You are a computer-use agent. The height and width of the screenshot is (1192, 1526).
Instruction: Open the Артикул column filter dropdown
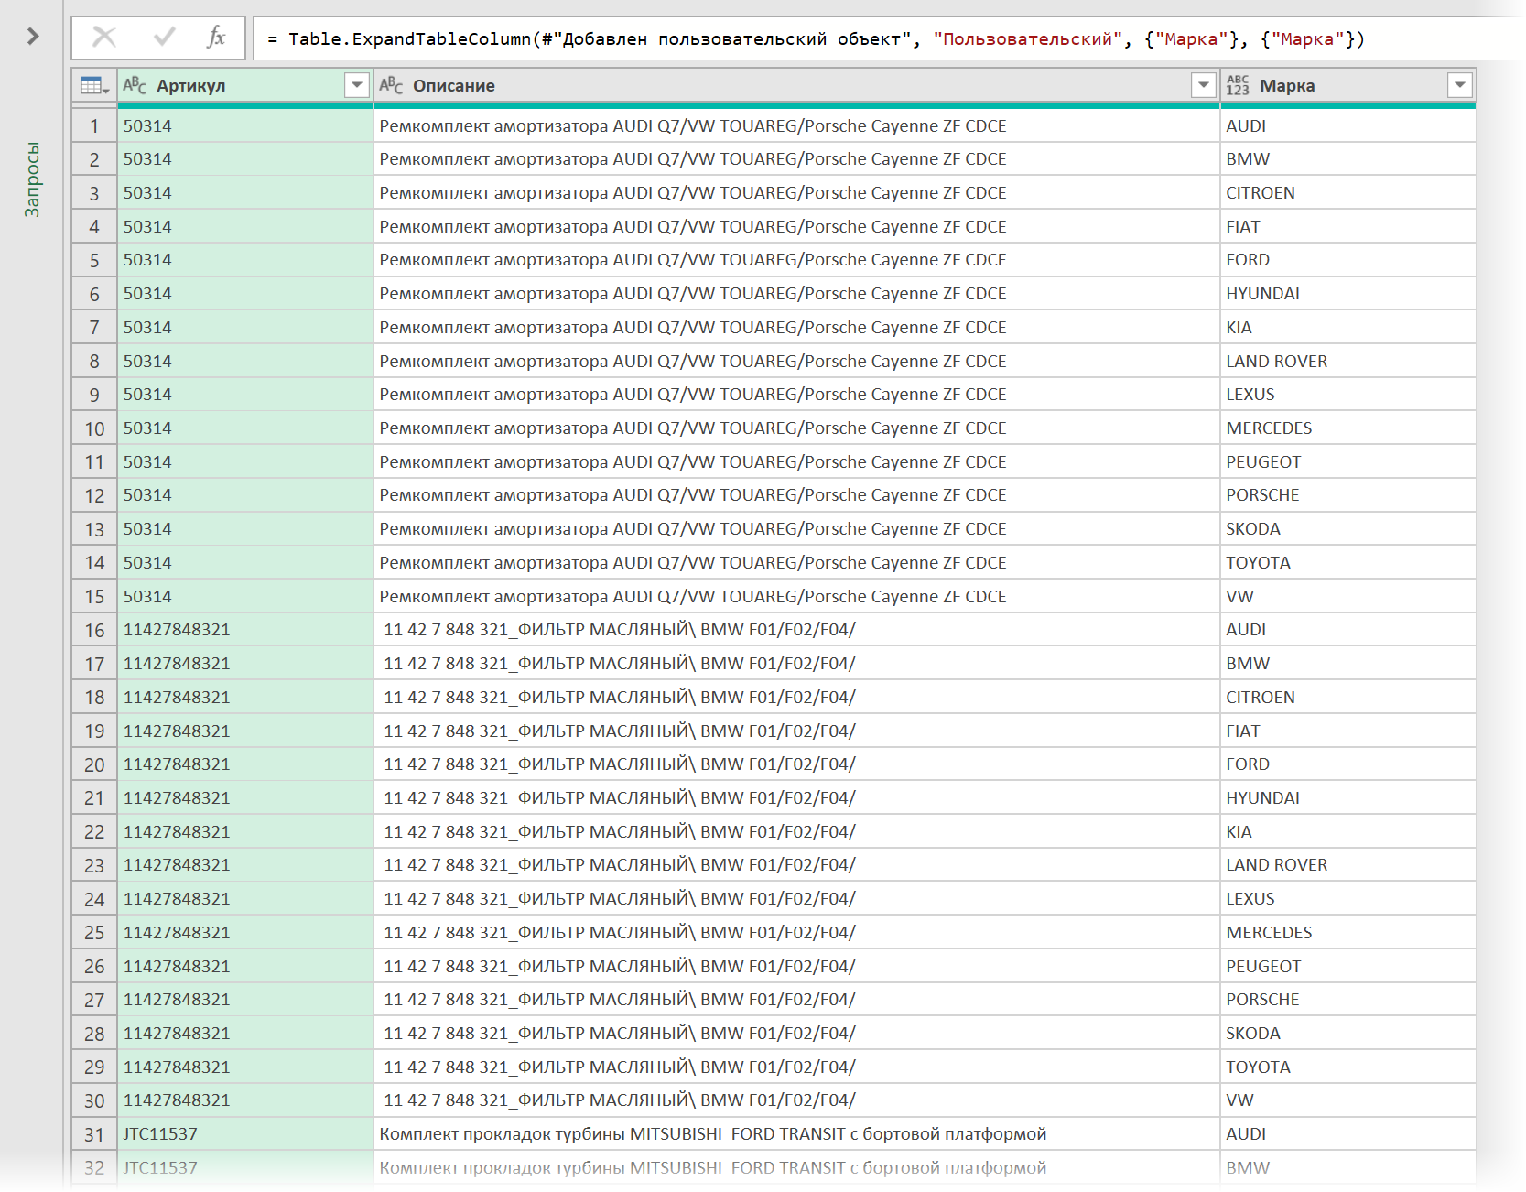[x=357, y=85]
